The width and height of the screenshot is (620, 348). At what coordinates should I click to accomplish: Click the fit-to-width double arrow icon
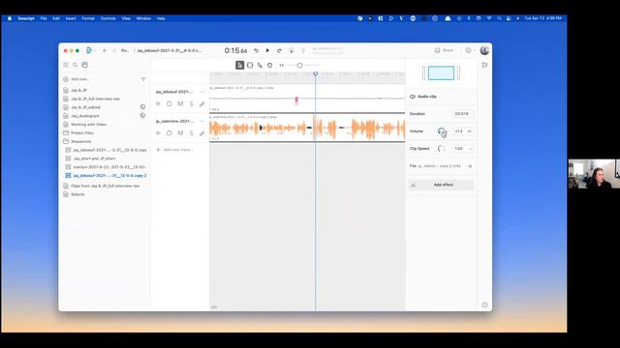tap(282, 65)
